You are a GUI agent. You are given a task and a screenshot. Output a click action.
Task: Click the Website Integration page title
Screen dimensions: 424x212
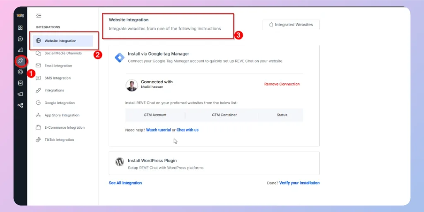coord(129,20)
